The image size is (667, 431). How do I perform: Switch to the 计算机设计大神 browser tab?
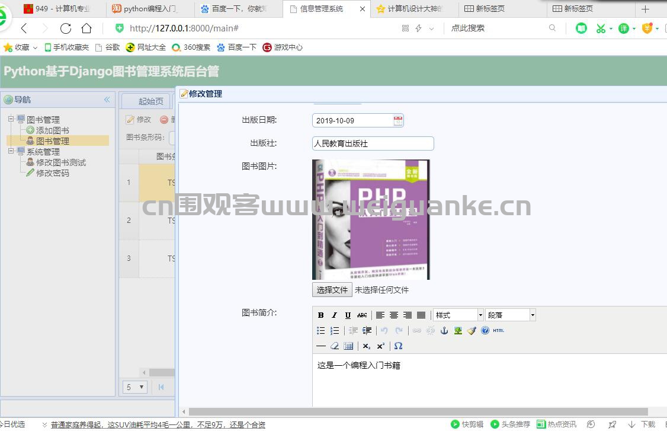pyautogui.click(x=414, y=8)
